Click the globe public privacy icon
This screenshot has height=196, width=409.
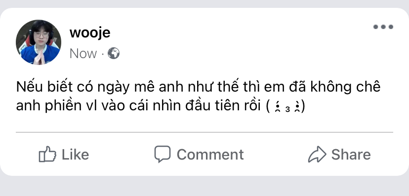(x=114, y=53)
